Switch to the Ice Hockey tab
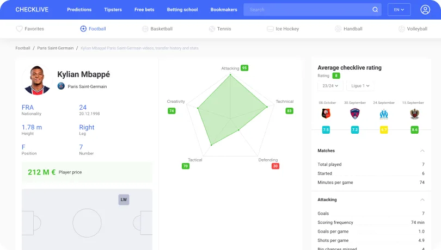This screenshot has height=250, width=441. (x=283, y=29)
